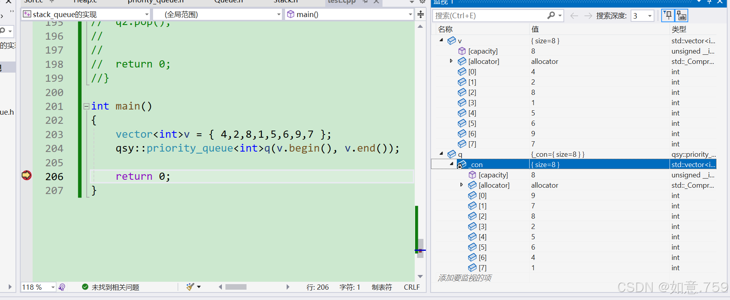This screenshot has width=730, height=300.
Task: Click the vertical scrollbar down arrow
Action: tap(420, 277)
